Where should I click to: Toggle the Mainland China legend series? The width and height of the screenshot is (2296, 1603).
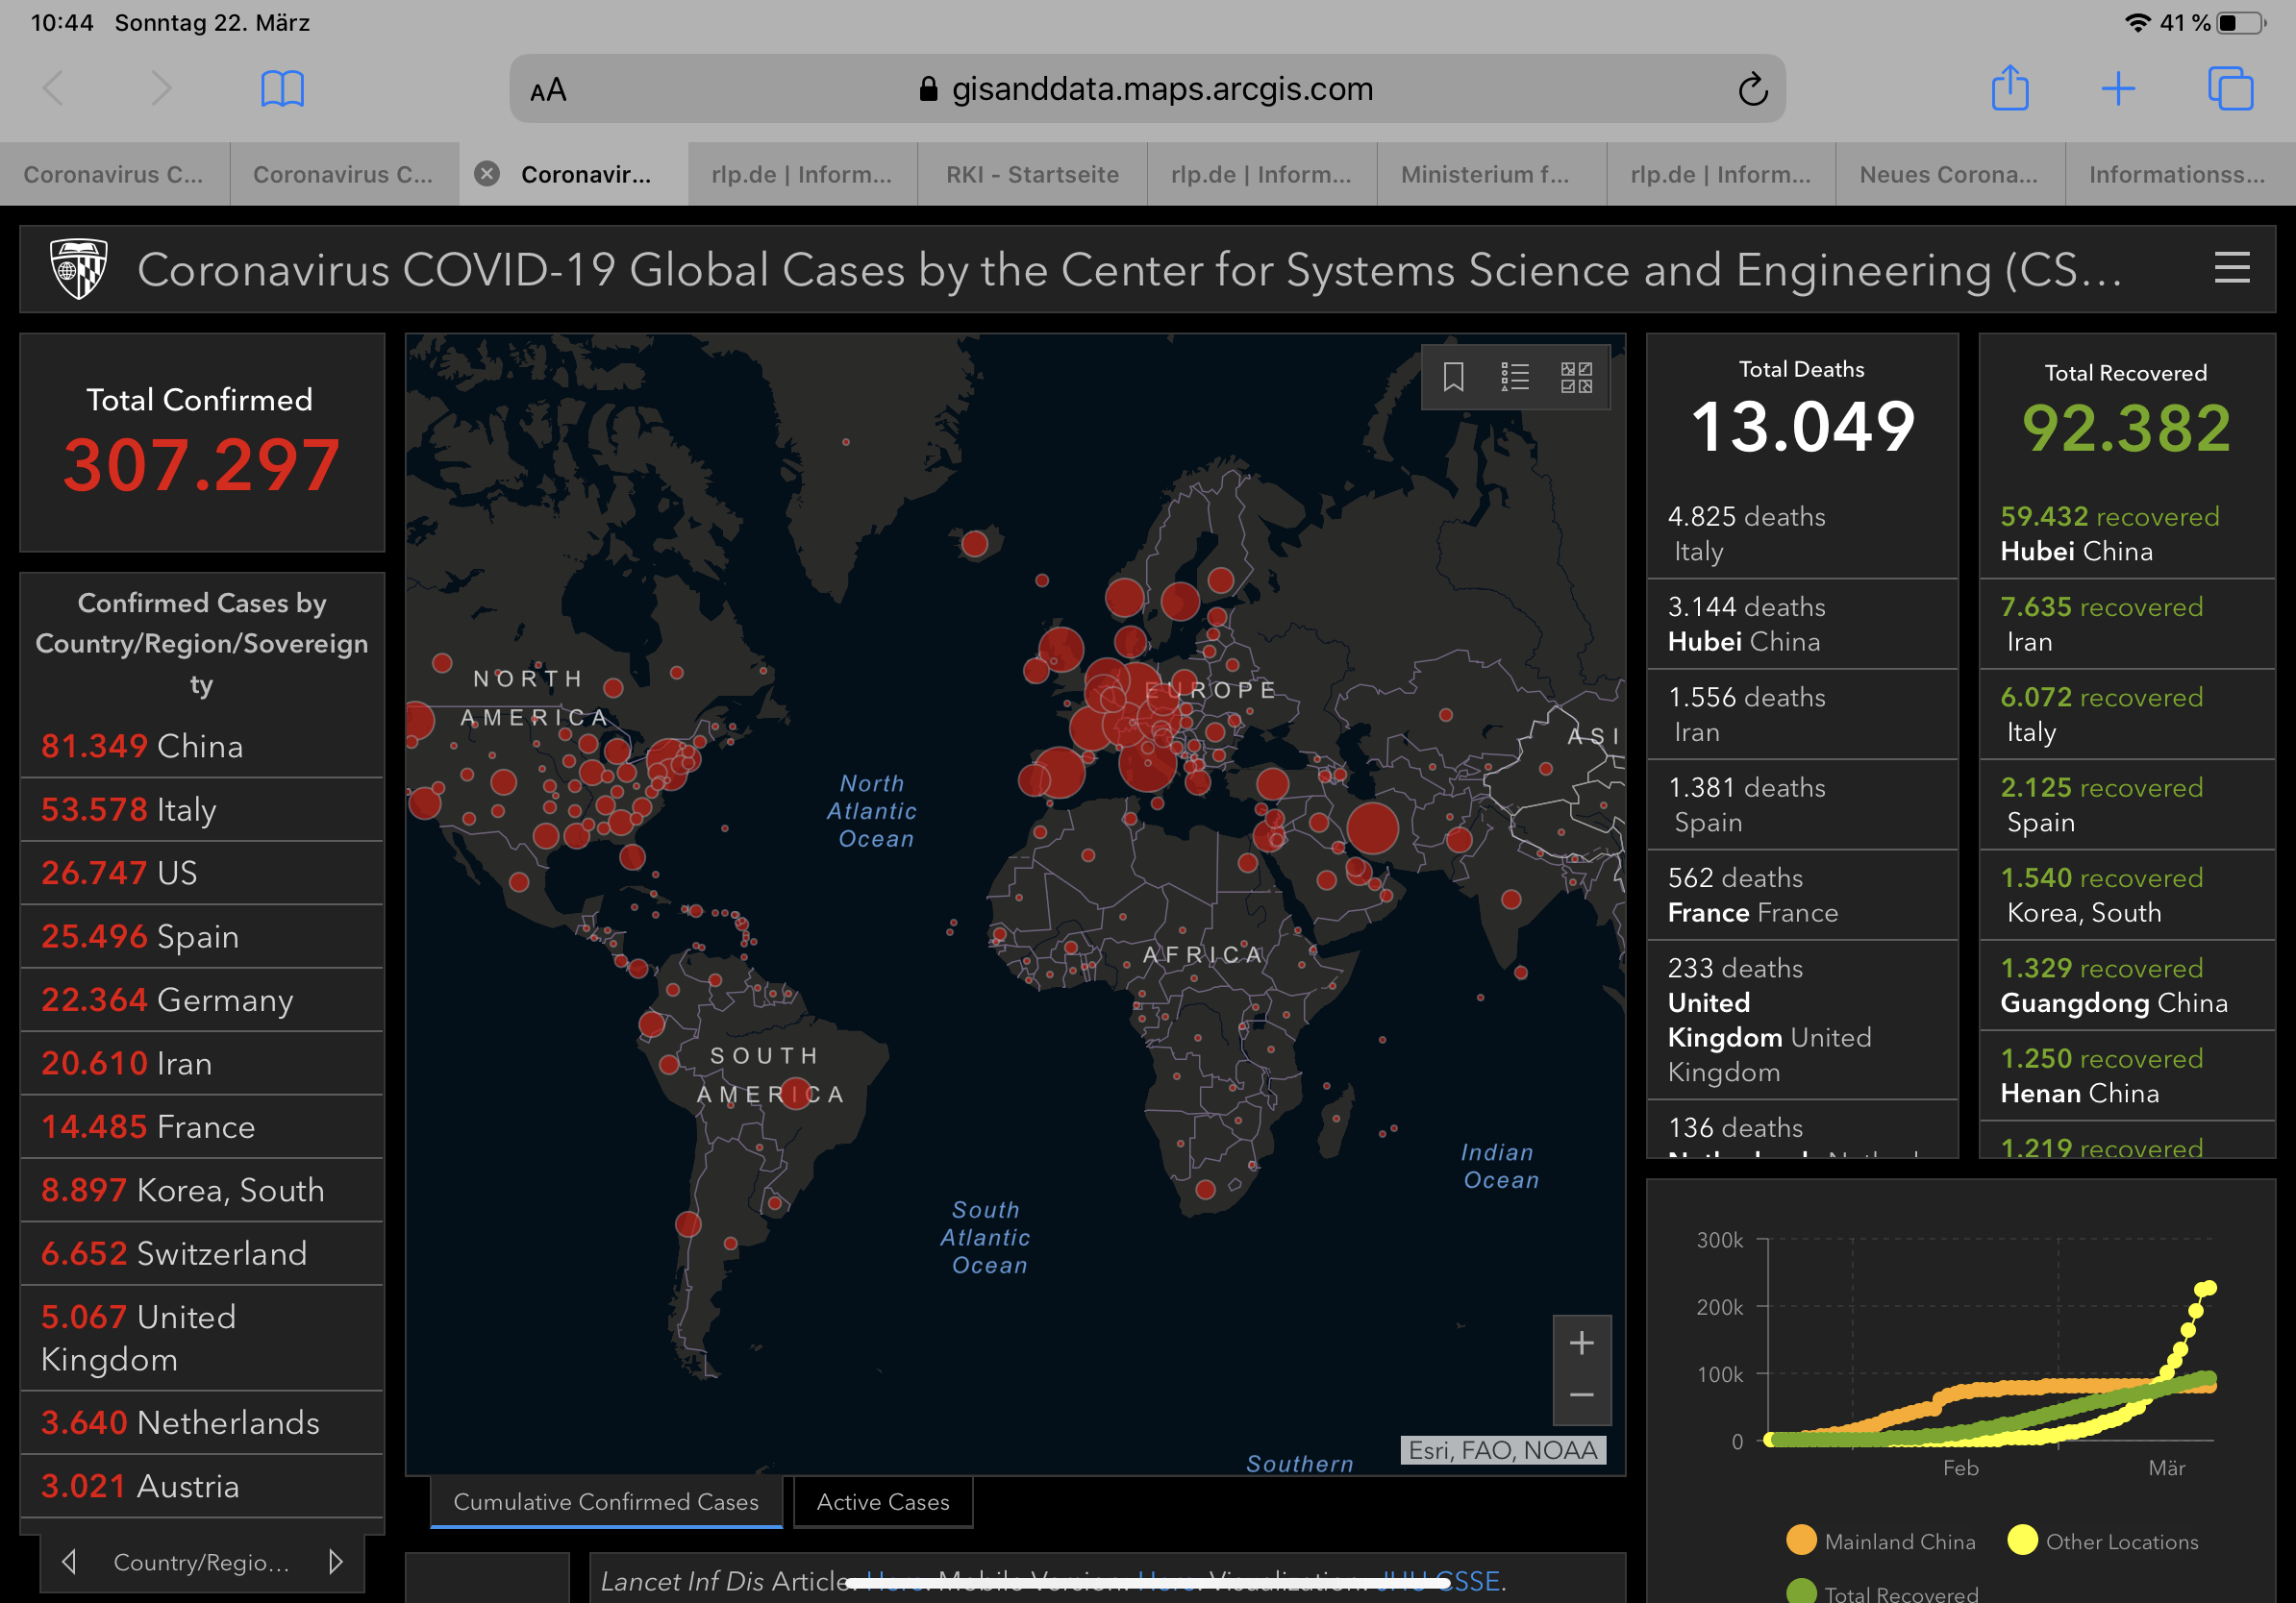1880,1541
